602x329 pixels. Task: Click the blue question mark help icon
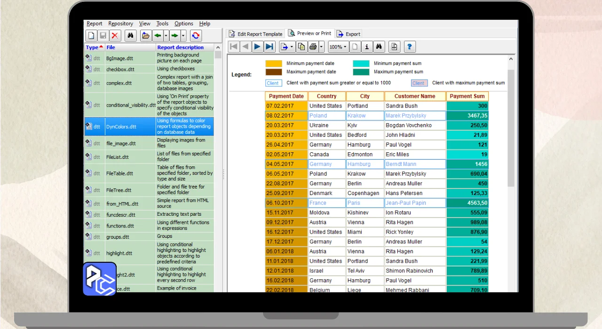point(410,47)
